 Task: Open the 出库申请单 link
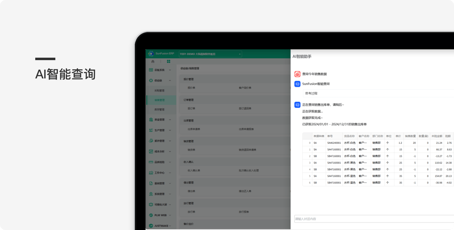pos(194,129)
